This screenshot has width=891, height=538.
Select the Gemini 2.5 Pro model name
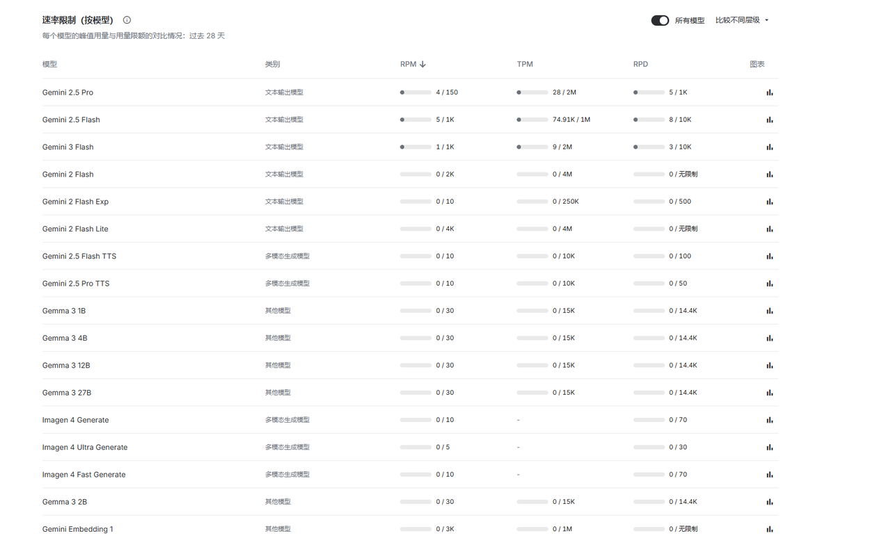coord(68,92)
